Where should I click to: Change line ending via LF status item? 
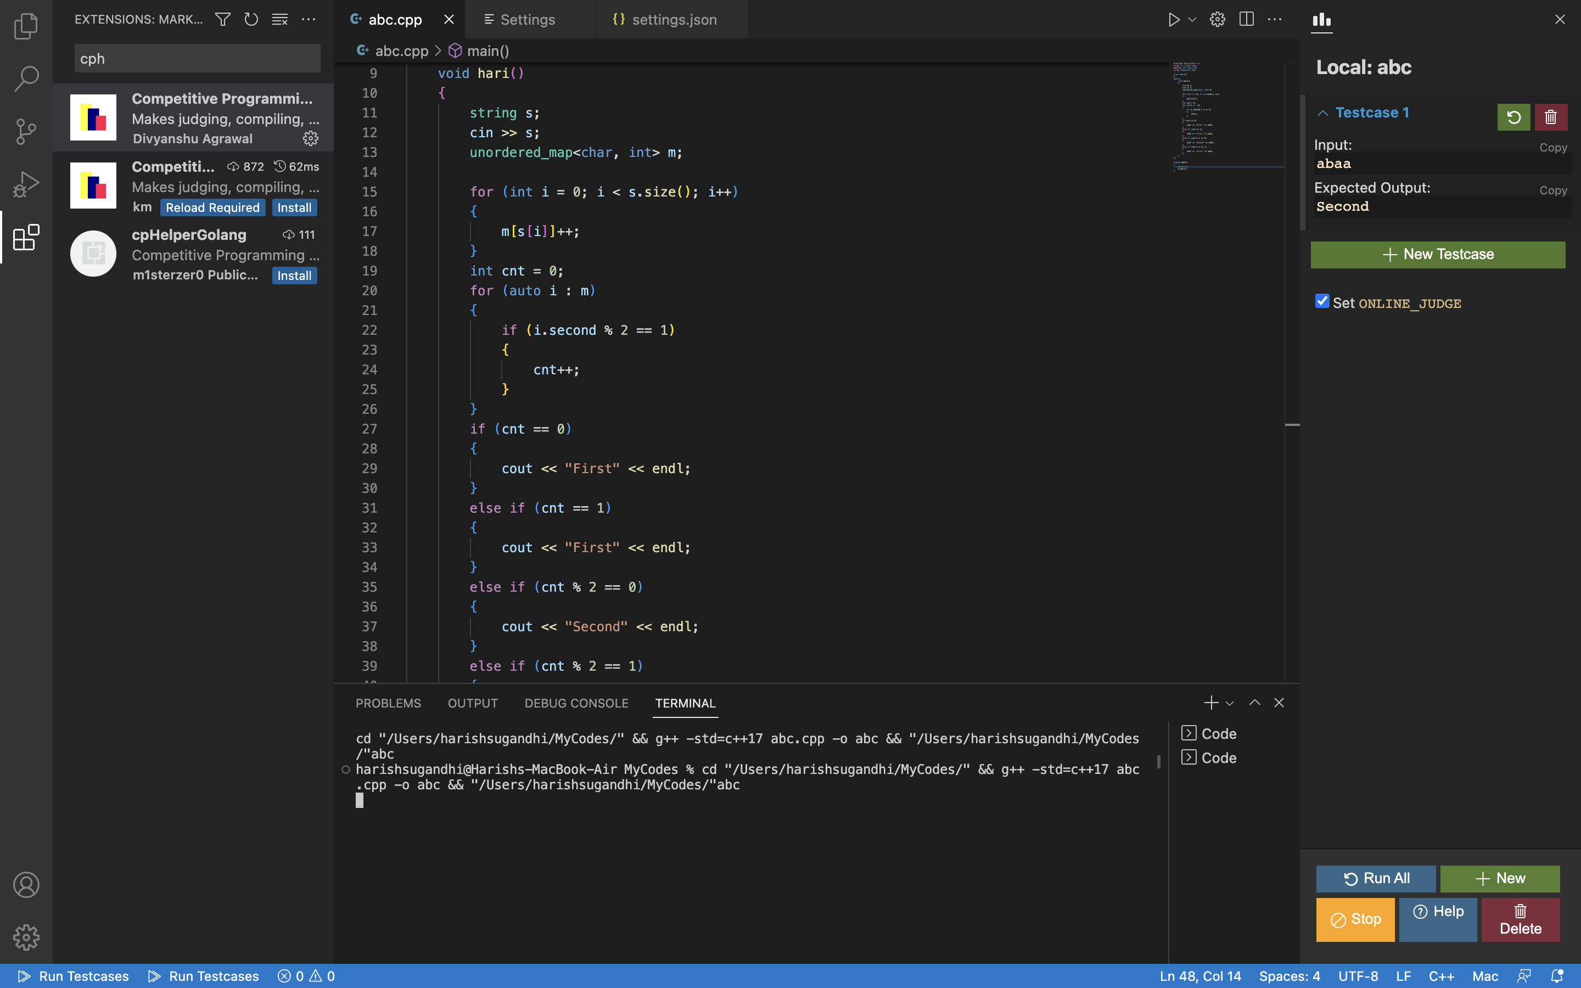pos(1403,976)
